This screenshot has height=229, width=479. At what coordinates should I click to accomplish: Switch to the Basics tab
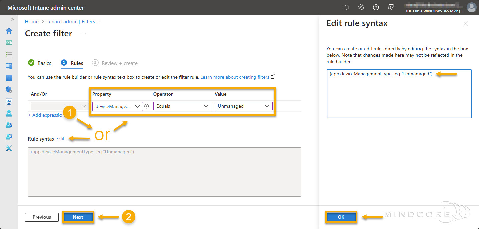pyautogui.click(x=44, y=63)
